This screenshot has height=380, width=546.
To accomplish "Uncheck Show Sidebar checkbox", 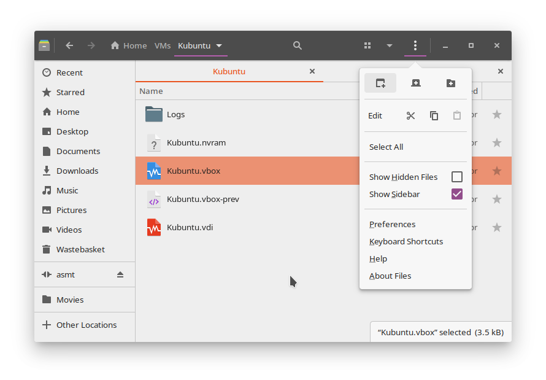I will pyautogui.click(x=457, y=194).
